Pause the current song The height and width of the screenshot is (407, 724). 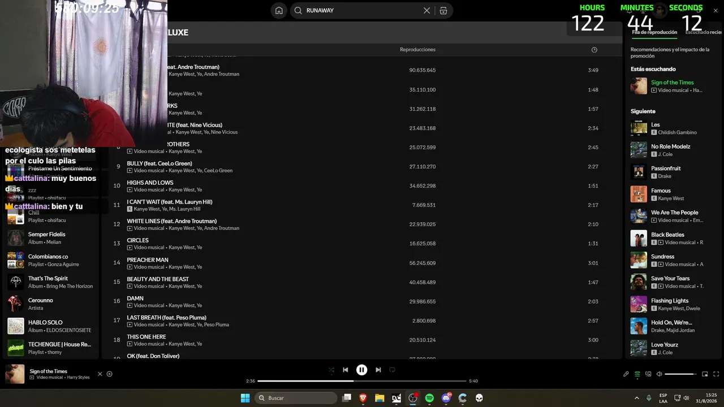tap(361, 370)
